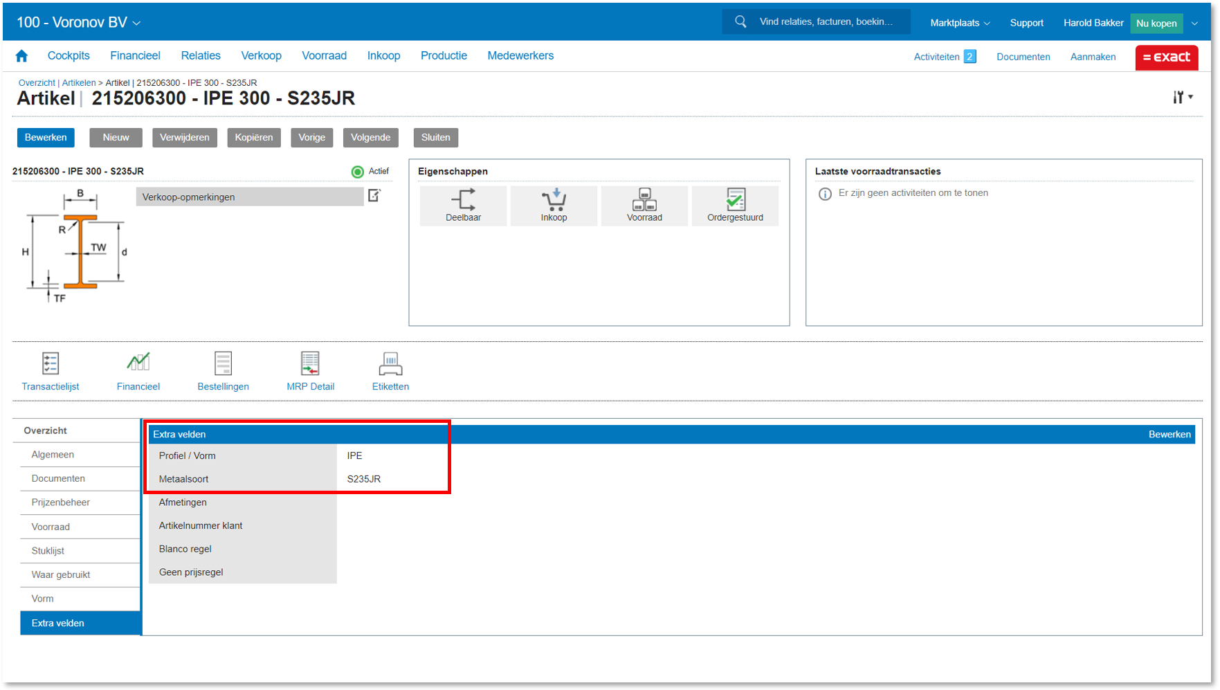Click the Artikelen breadcrumb link
Image resolution: width=1220 pixels, height=690 pixels.
pyautogui.click(x=79, y=83)
